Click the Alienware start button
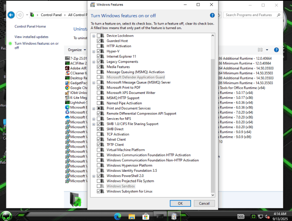Image resolution: width=292 pixels, height=221 pixels. click(x=6, y=216)
